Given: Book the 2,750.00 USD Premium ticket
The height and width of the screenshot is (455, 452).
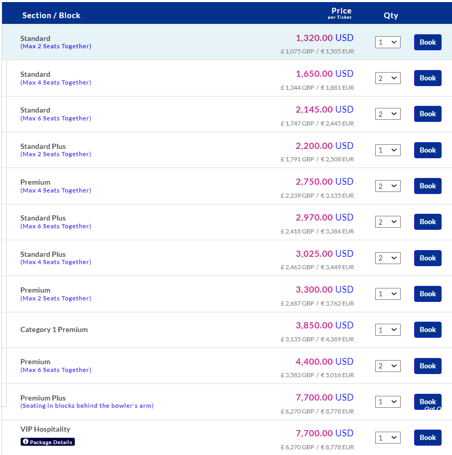Looking at the screenshot, I should (428, 186).
